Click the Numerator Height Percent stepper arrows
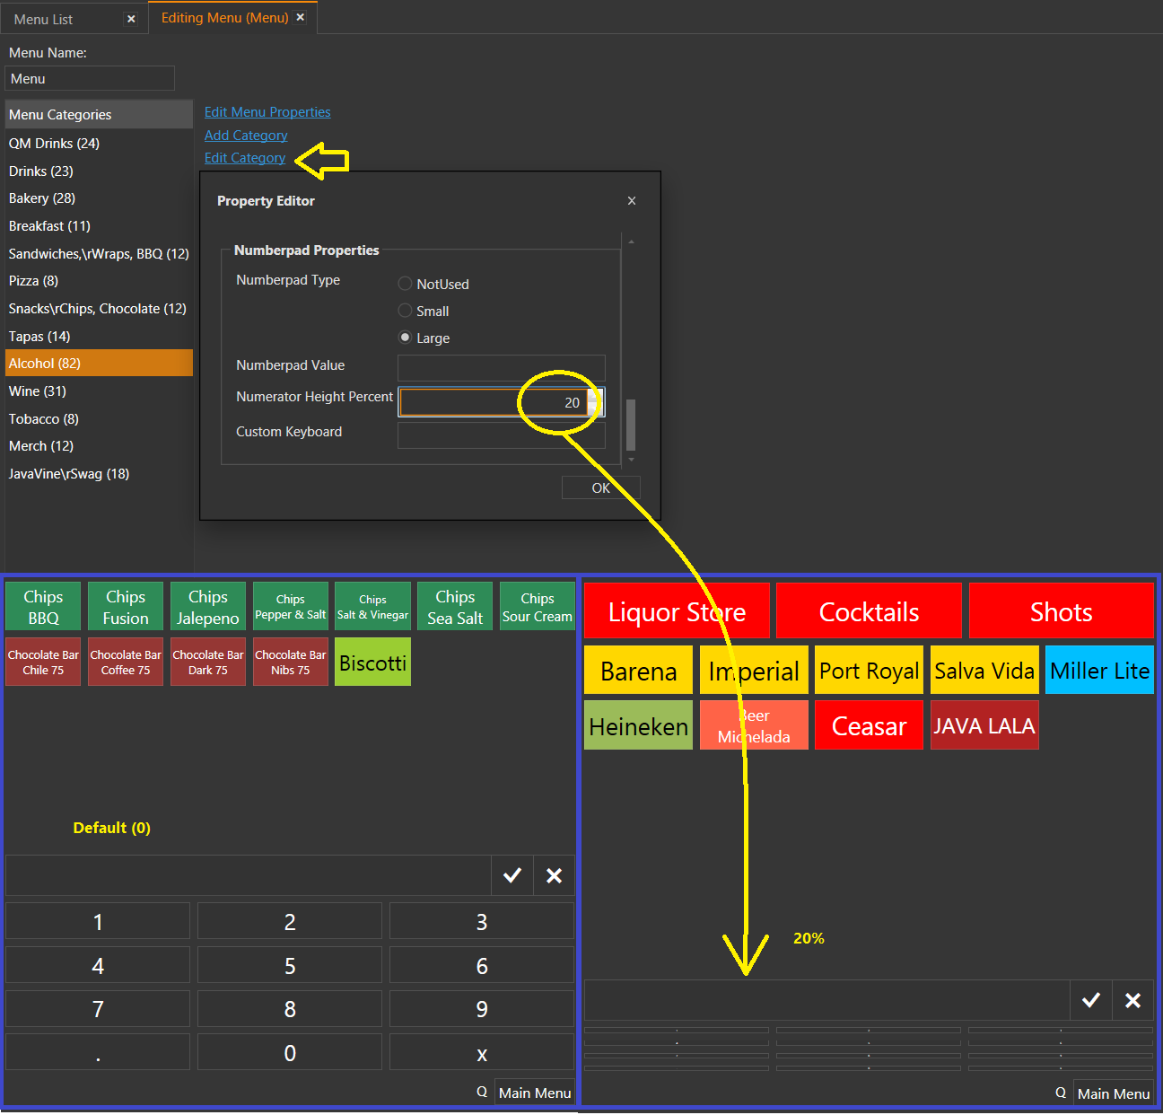 [596, 402]
